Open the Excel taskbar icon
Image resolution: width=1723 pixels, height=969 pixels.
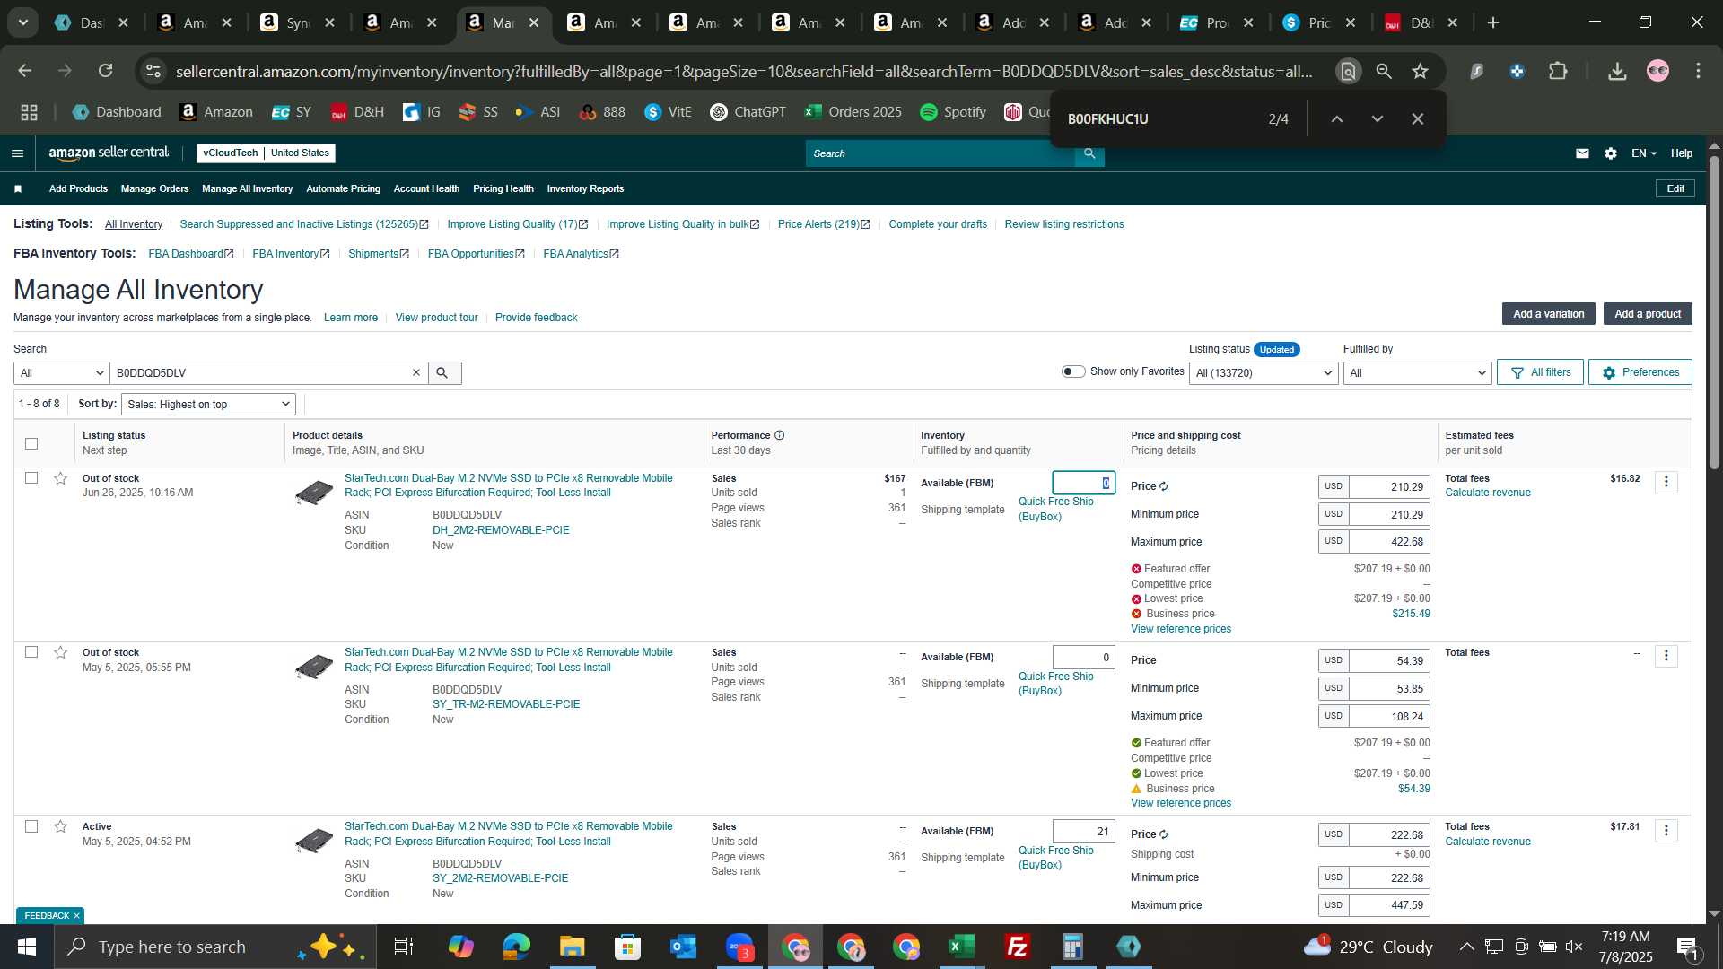[x=962, y=947]
